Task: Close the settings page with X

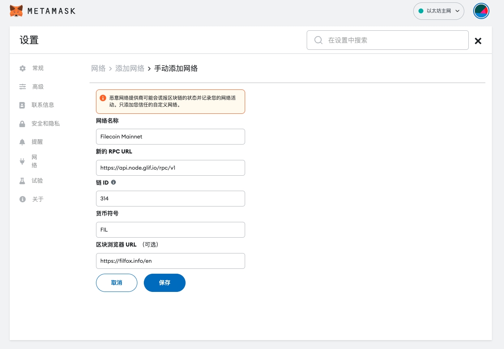Action: coord(478,41)
